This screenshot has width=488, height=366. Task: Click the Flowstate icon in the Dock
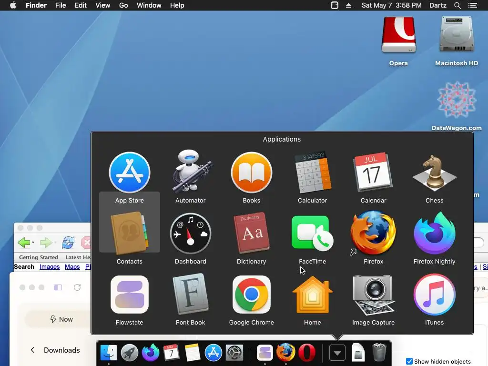tap(265, 353)
